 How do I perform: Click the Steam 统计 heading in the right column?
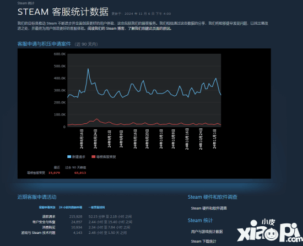pos(200,220)
